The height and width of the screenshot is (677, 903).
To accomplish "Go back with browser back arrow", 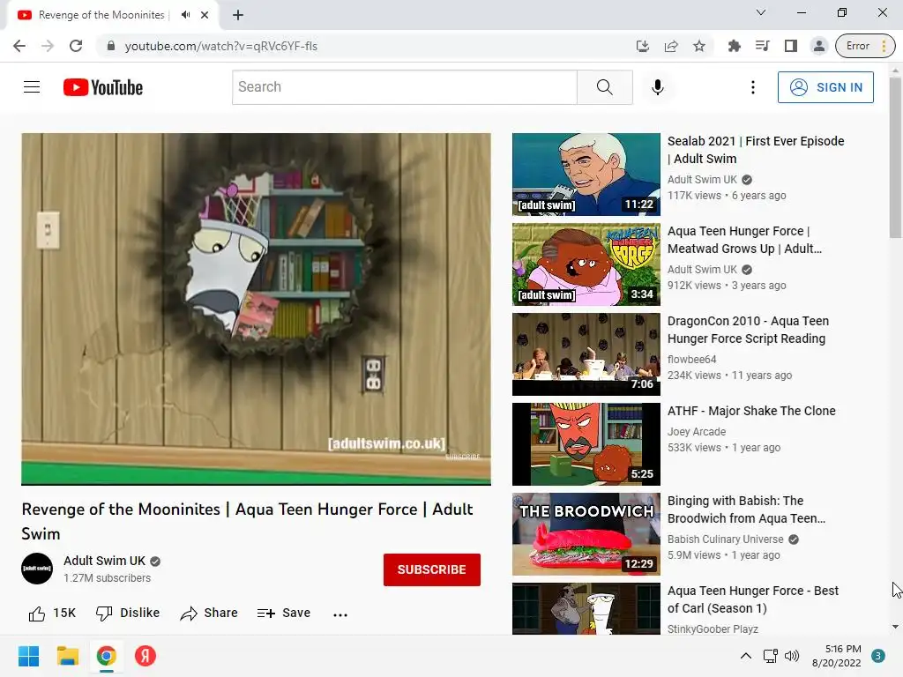I will 19,46.
